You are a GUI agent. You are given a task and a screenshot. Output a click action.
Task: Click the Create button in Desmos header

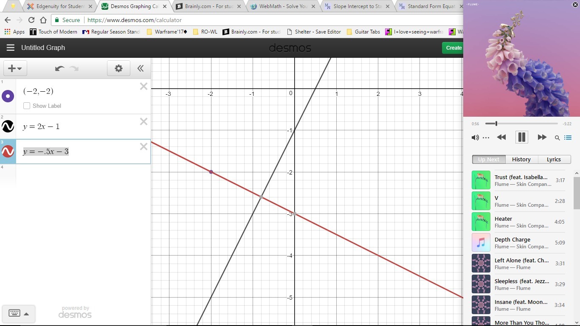coord(453,48)
